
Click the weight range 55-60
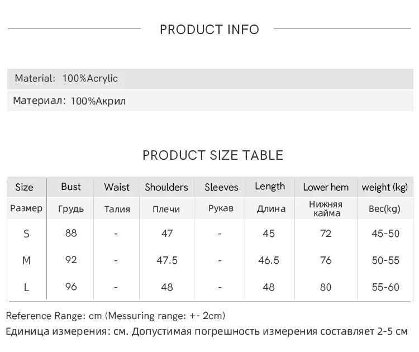click(385, 287)
